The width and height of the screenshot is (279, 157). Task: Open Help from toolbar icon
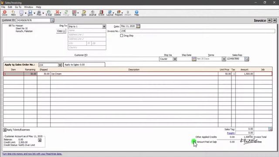pyautogui.click(x=136, y=13)
